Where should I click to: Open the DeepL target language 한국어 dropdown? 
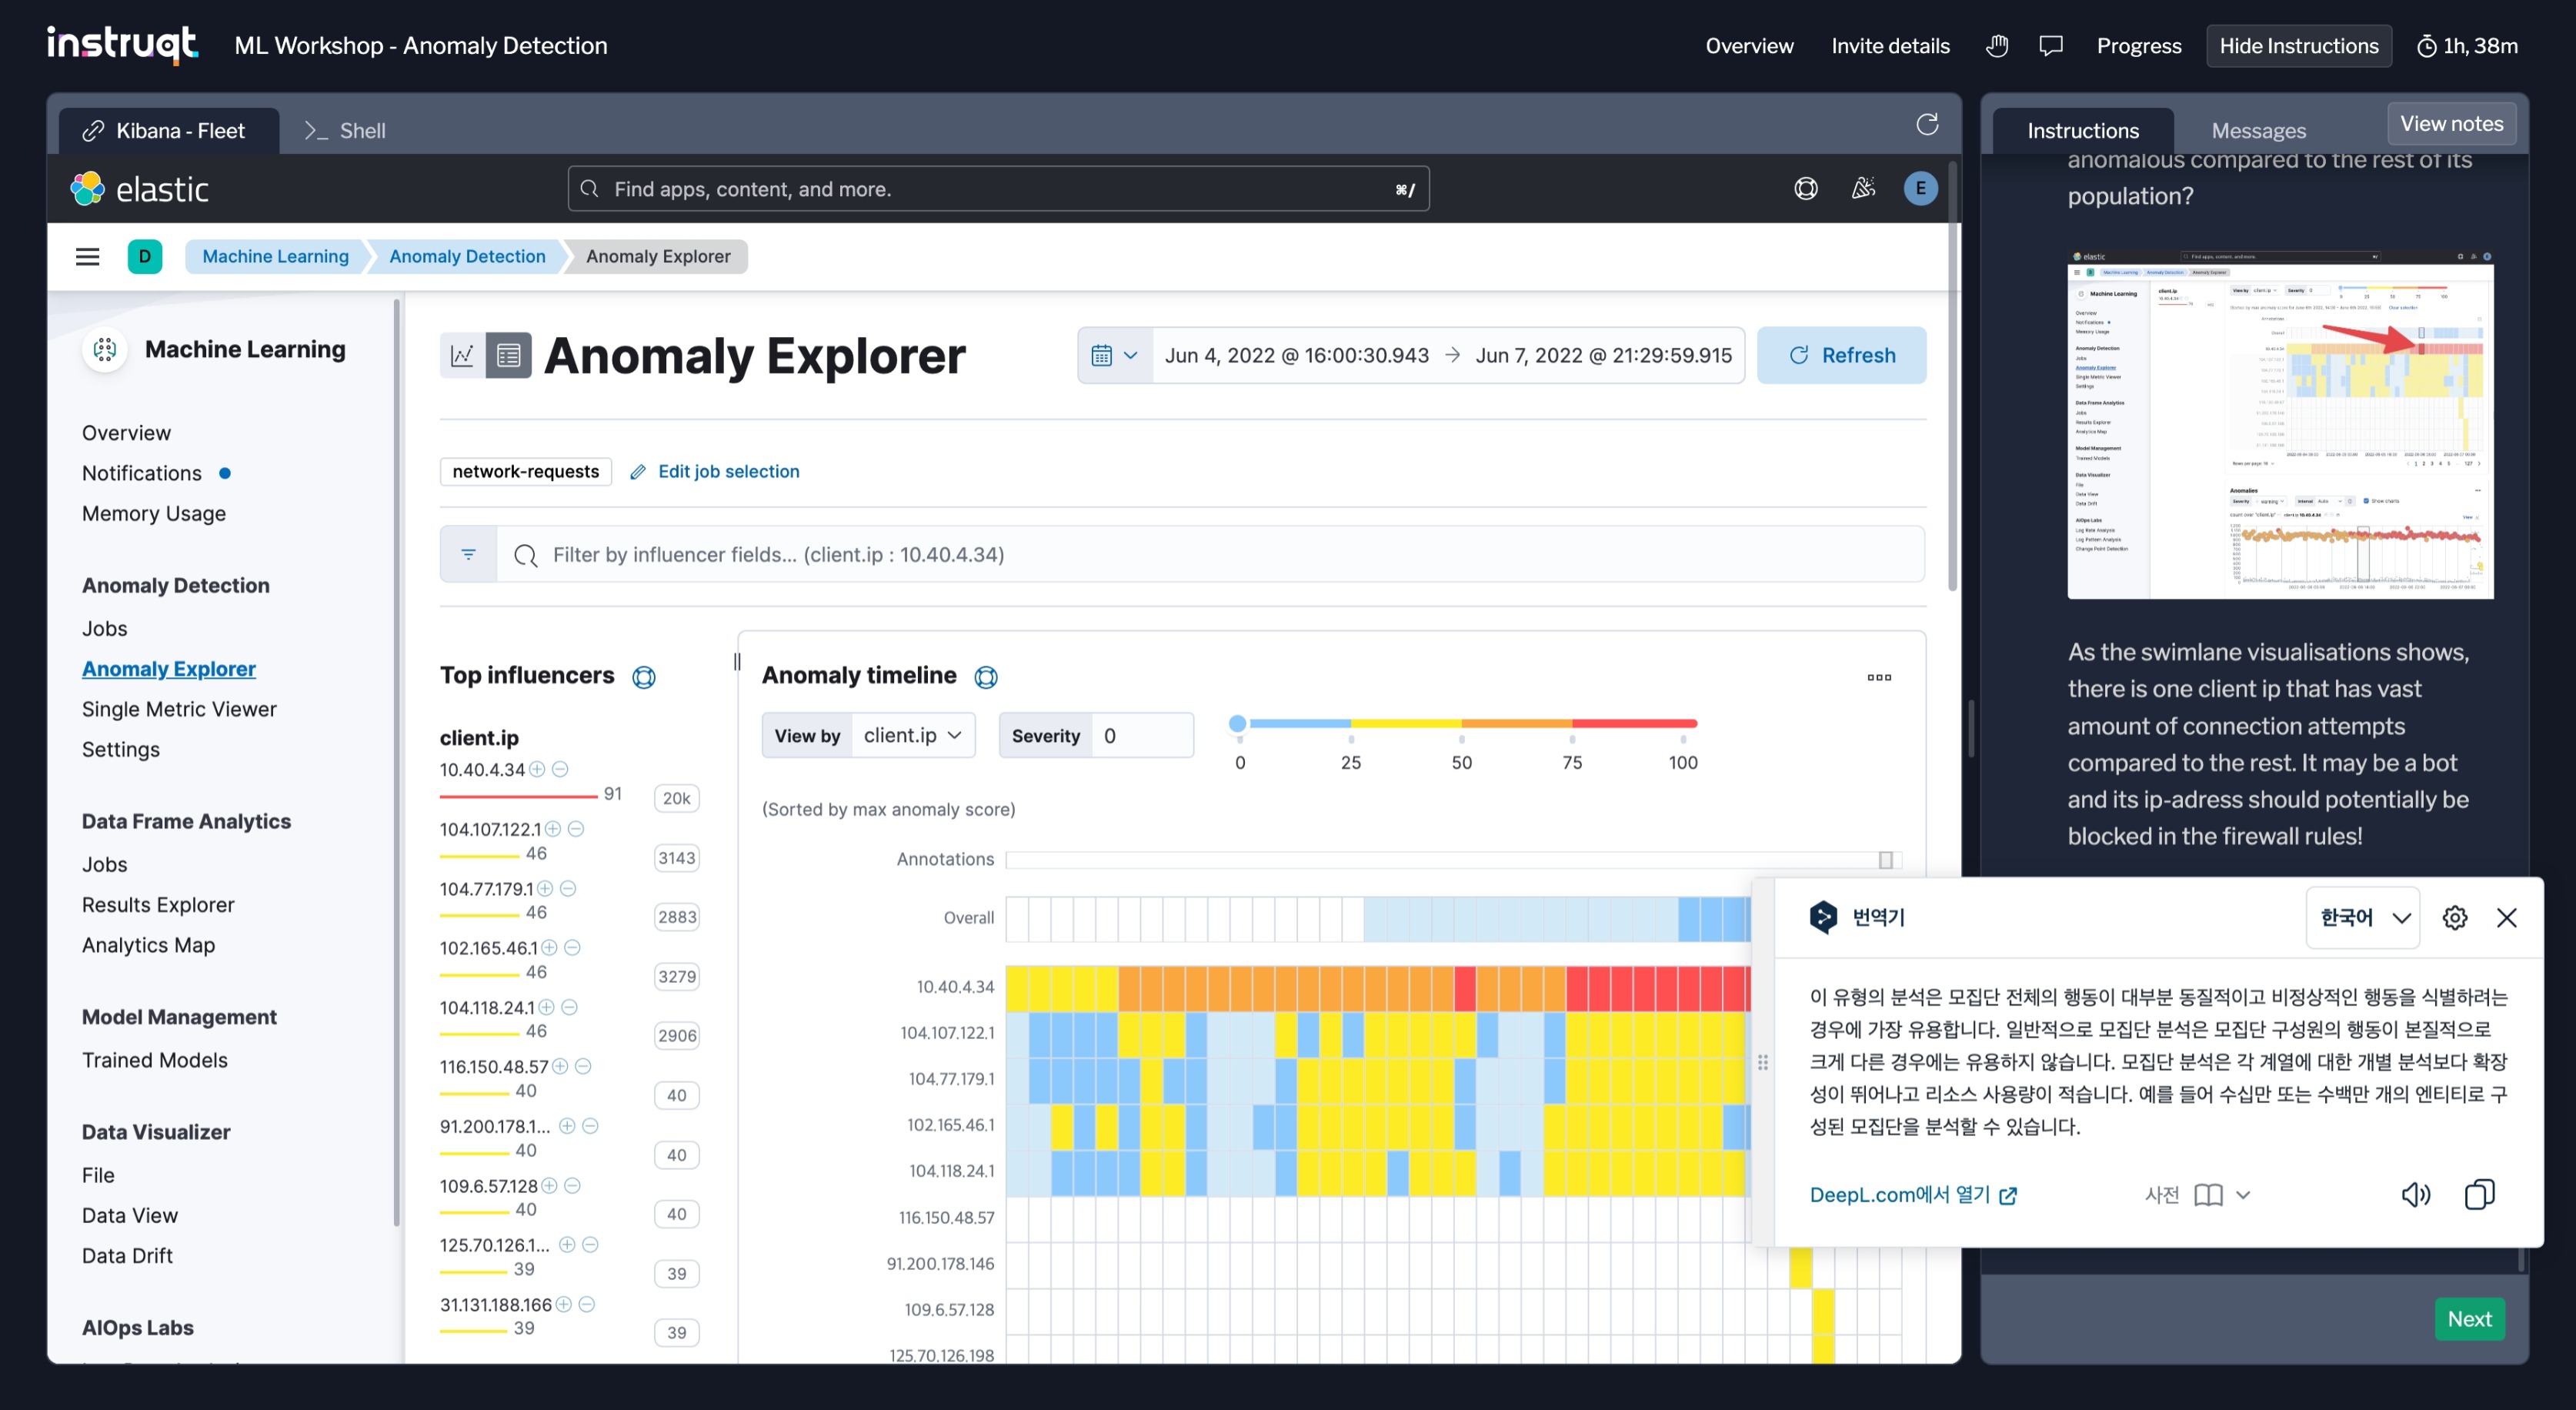(x=2363, y=917)
